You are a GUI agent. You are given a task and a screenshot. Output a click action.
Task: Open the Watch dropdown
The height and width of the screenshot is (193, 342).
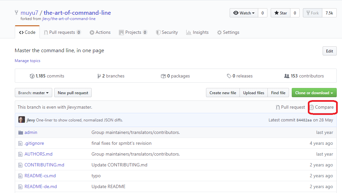pos(244,13)
